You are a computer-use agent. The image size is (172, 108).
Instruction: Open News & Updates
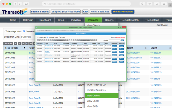[100, 12]
